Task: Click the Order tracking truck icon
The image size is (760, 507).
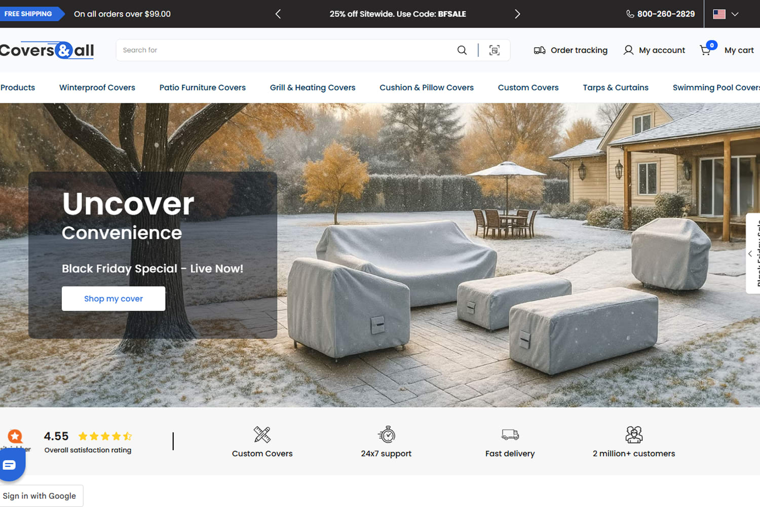Action: point(540,50)
